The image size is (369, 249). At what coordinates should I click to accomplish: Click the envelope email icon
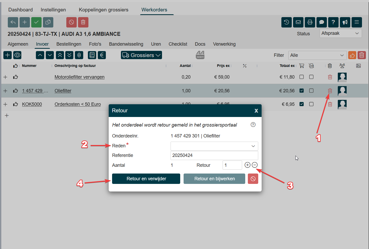(x=298, y=22)
